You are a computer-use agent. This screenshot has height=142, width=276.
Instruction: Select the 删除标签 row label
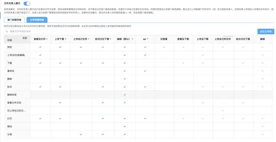click(x=12, y=95)
